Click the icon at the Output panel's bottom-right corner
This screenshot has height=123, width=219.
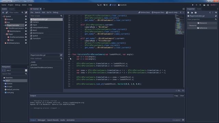tap(183, 120)
